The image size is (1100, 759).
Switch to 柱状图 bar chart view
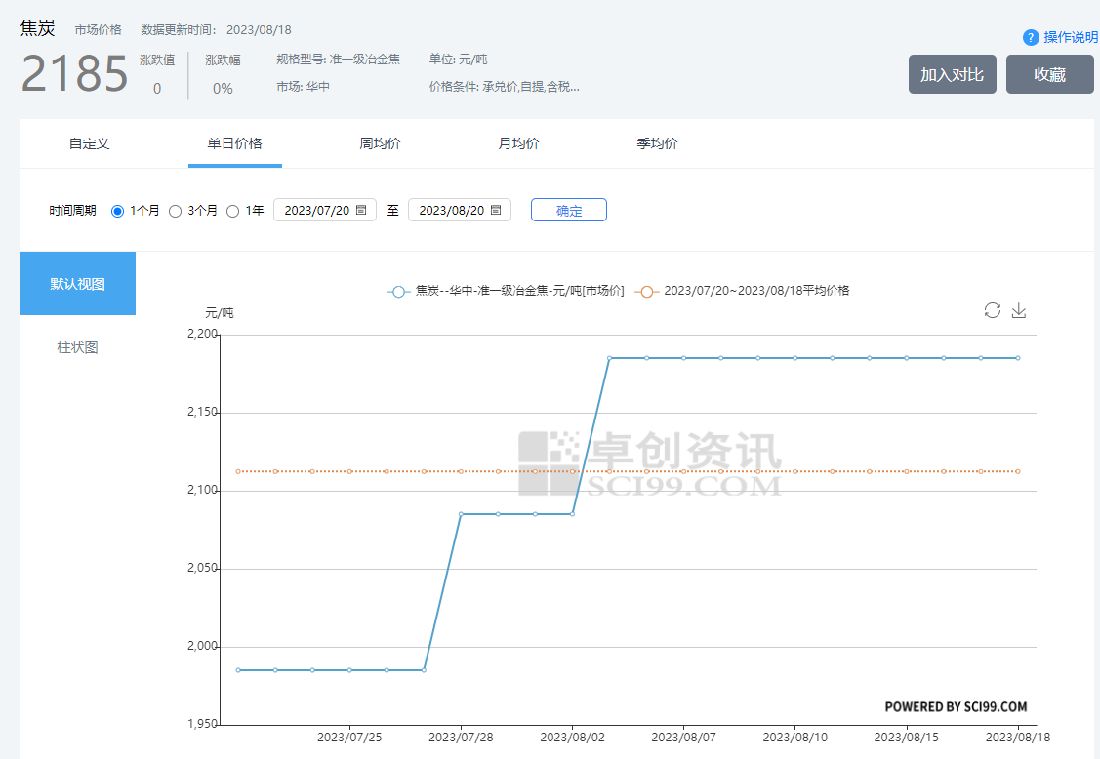coord(78,347)
